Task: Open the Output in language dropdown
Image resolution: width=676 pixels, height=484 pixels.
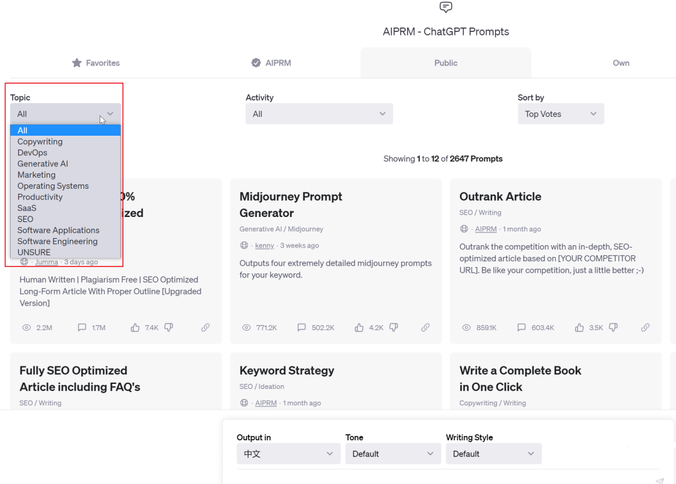Action: (289, 453)
